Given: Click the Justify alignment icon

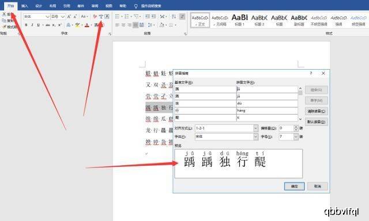Looking at the screenshot, I should click(x=135, y=25).
